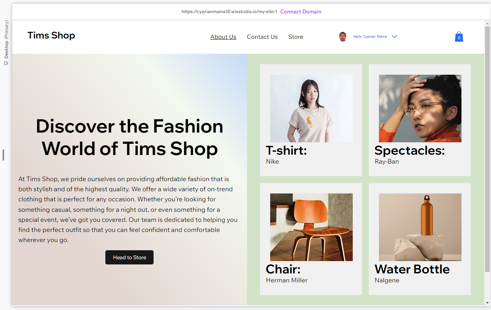Screen dimensions: 491x310
Task: Click the Desktop (Primary) breakpoint label
Action: pos(6,39)
